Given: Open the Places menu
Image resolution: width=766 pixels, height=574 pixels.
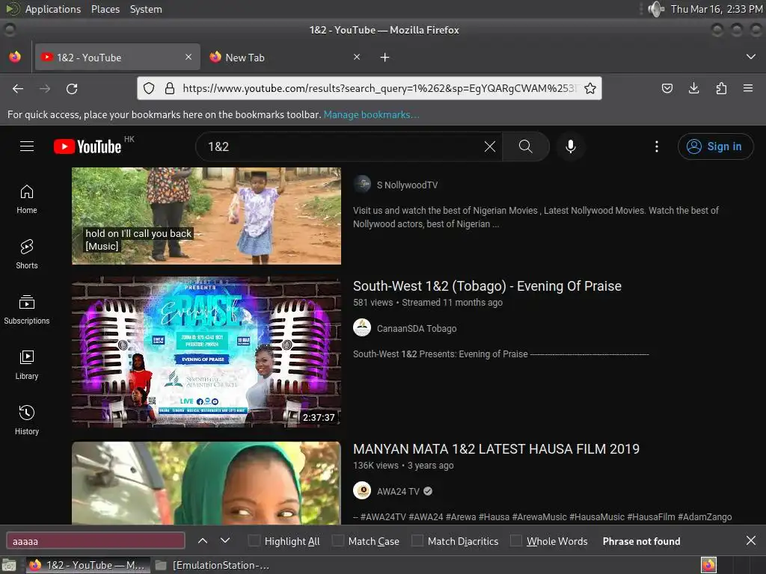Looking at the screenshot, I should 105,9.
